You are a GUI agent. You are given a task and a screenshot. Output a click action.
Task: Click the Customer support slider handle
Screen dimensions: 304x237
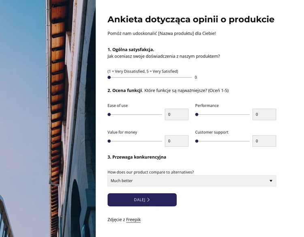[197, 141]
